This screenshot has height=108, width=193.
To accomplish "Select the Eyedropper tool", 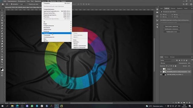I will (2, 25).
